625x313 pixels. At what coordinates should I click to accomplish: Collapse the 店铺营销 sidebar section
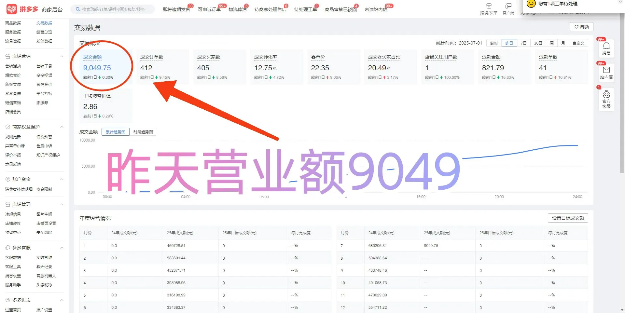tap(62, 56)
